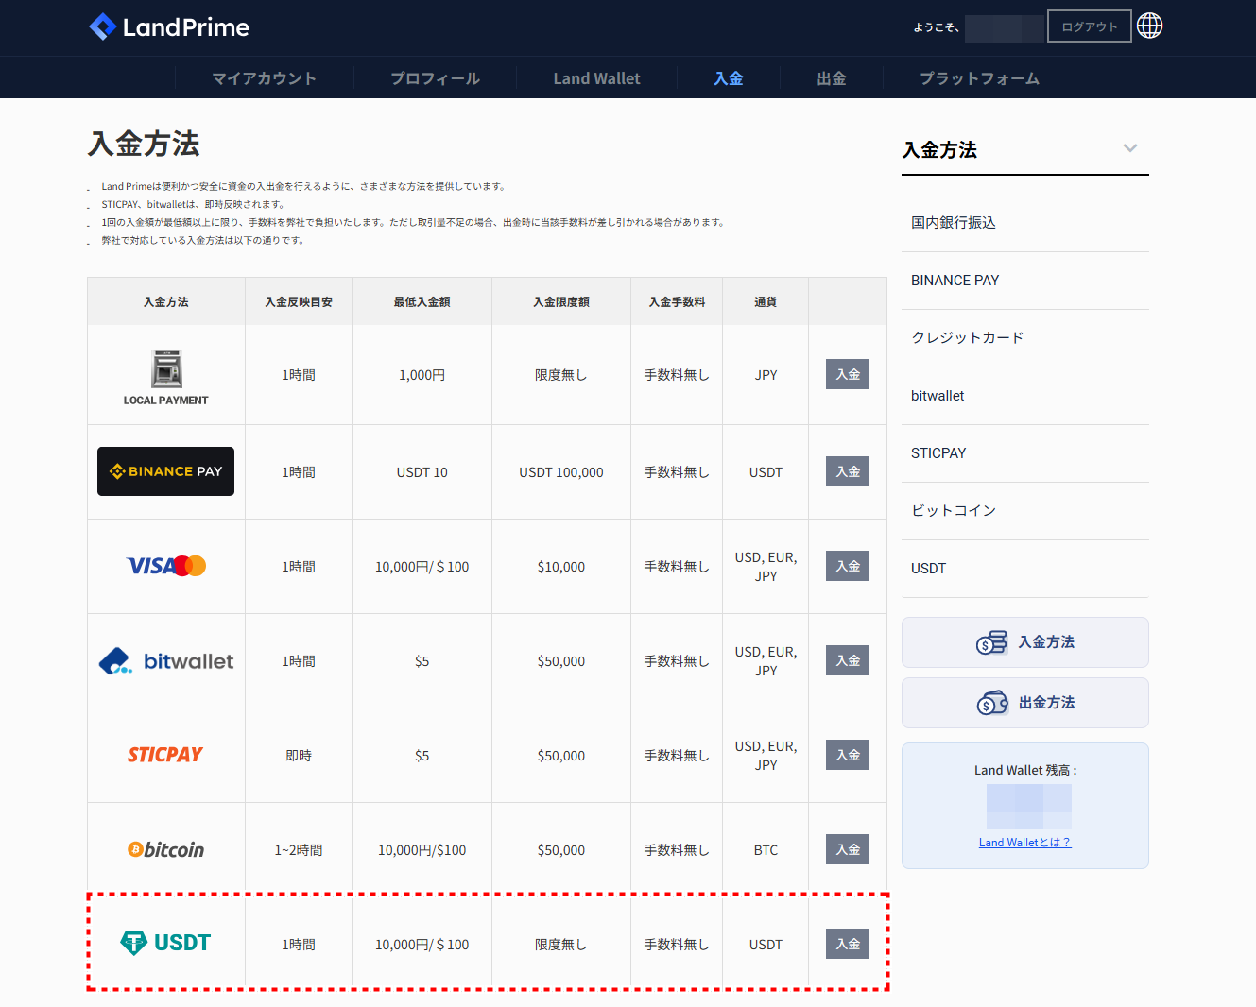1256x1007 pixels.
Task: Click the bitcoin logo
Action: click(x=166, y=850)
